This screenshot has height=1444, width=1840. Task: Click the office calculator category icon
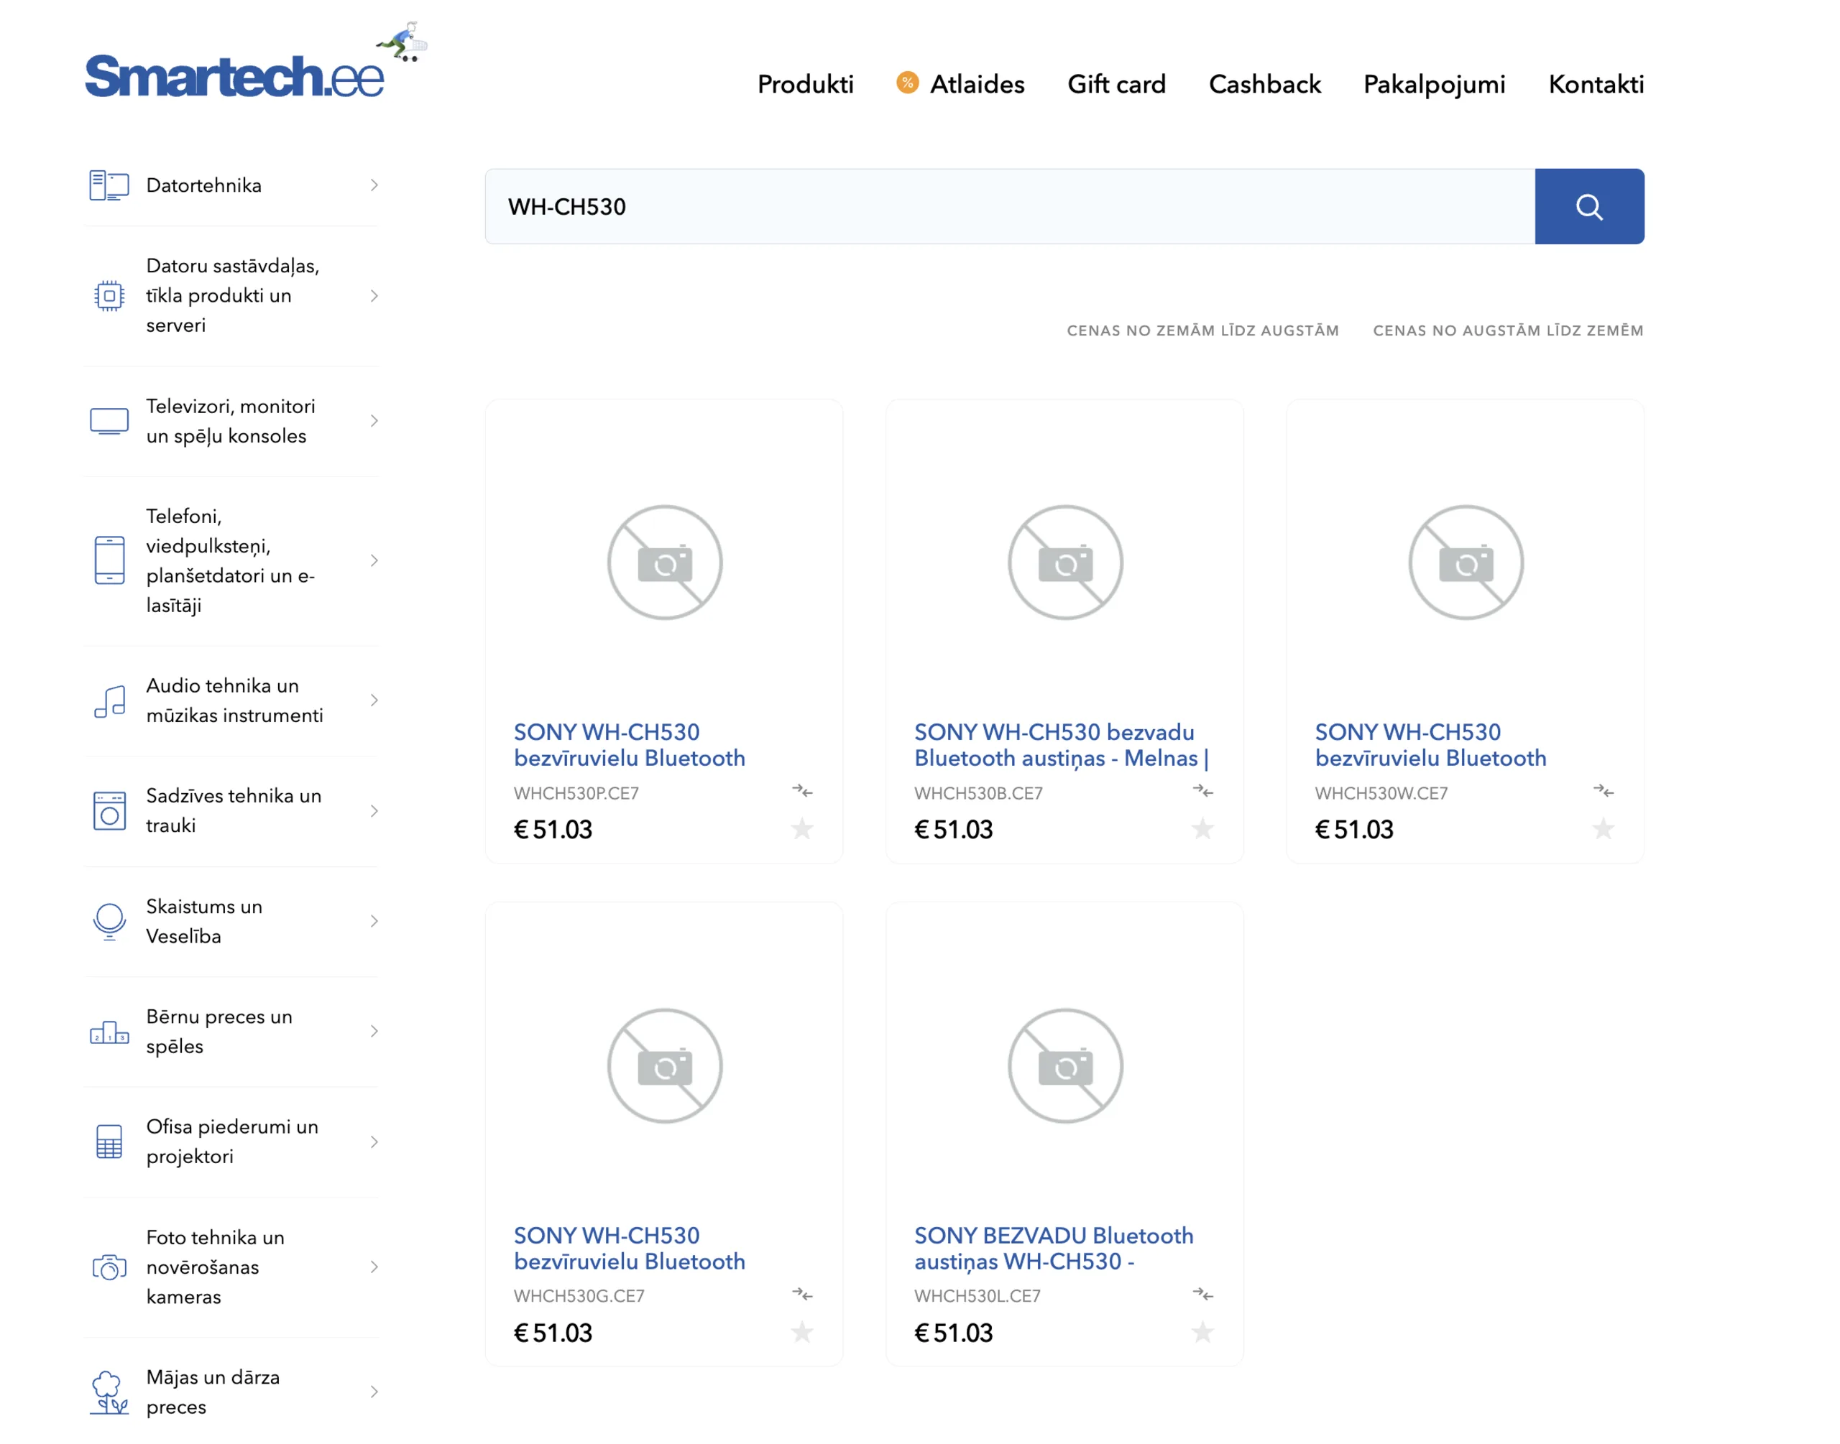(x=109, y=1142)
